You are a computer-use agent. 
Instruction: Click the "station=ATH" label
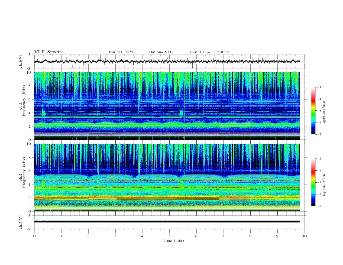161,52
